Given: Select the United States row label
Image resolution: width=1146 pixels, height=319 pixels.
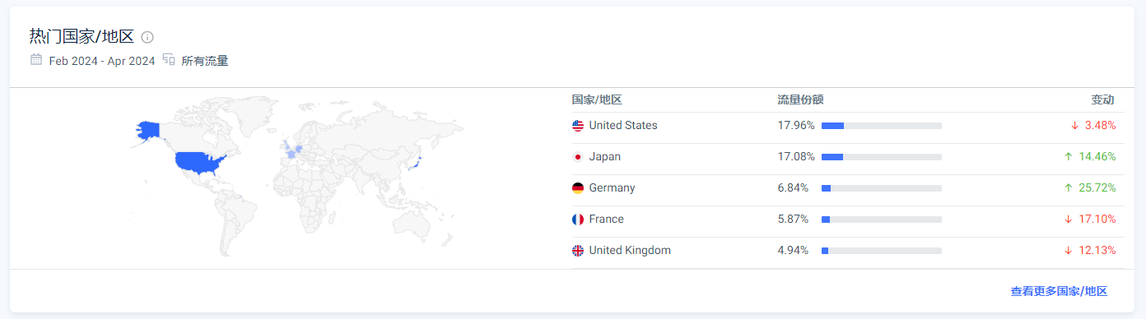Looking at the screenshot, I should (x=623, y=126).
